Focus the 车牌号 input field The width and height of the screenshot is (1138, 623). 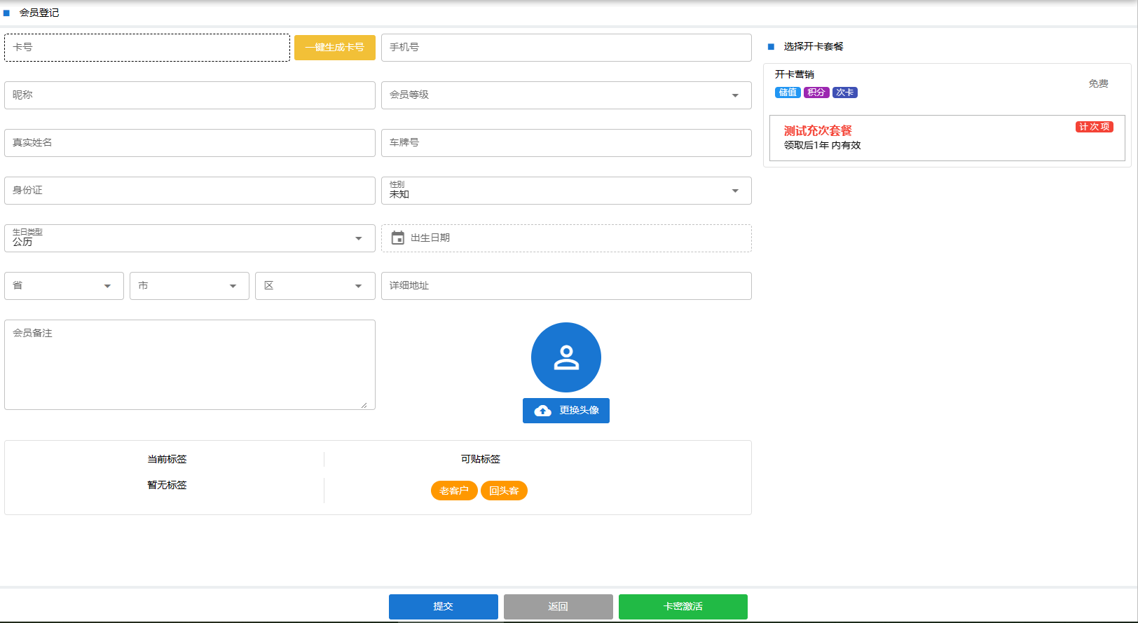click(566, 143)
